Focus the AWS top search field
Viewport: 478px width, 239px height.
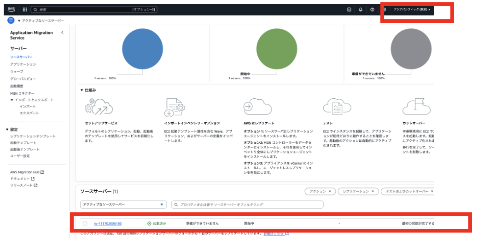click(x=94, y=10)
